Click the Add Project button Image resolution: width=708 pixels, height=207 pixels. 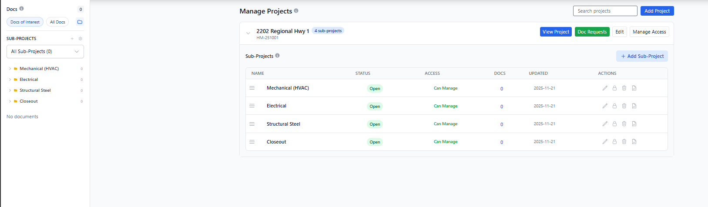(657, 11)
